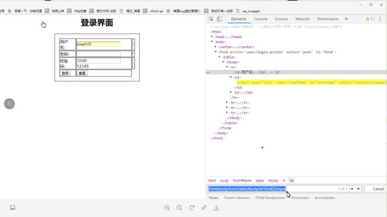Select the td 用户名 row in DOM tree
This screenshot has height=217, width=387.
click(x=296, y=72)
